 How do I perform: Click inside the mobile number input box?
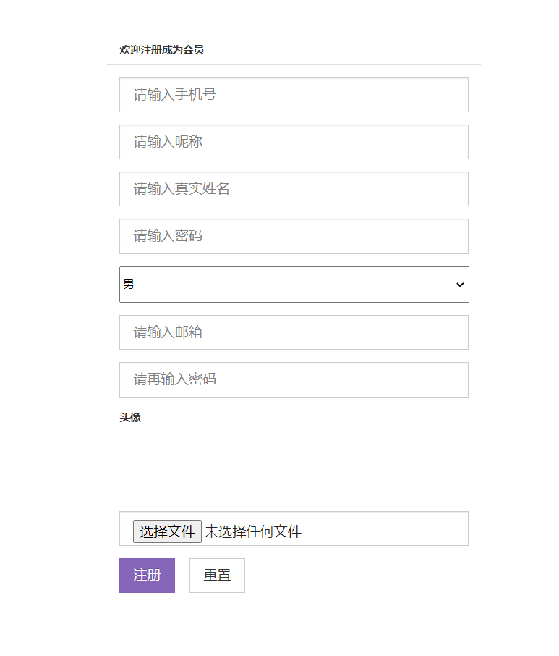(293, 94)
